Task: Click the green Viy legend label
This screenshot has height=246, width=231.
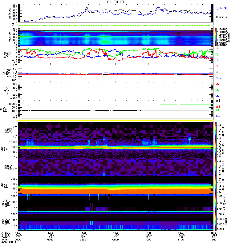Action: click(217, 90)
